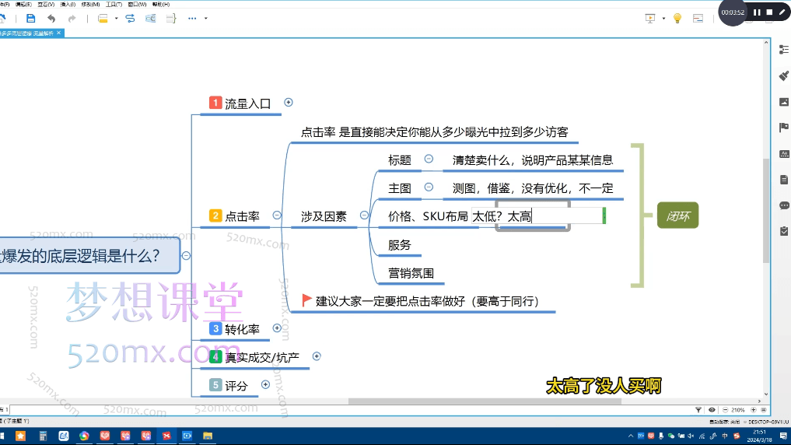The width and height of the screenshot is (791, 445).
Task: Click the horizontal scrollbar thumb
Action: [x=485, y=401]
